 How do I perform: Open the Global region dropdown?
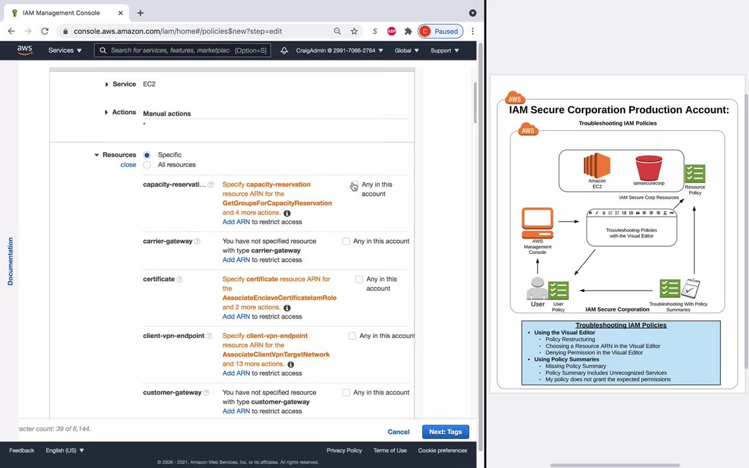[406, 50]
